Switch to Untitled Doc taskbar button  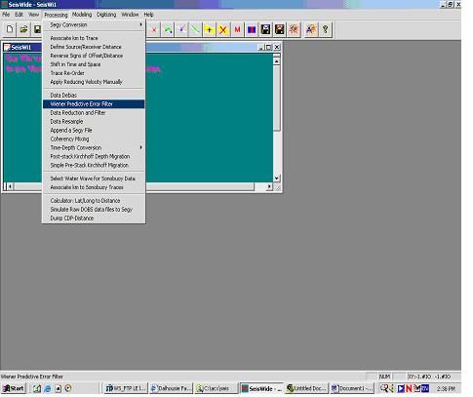307,388
